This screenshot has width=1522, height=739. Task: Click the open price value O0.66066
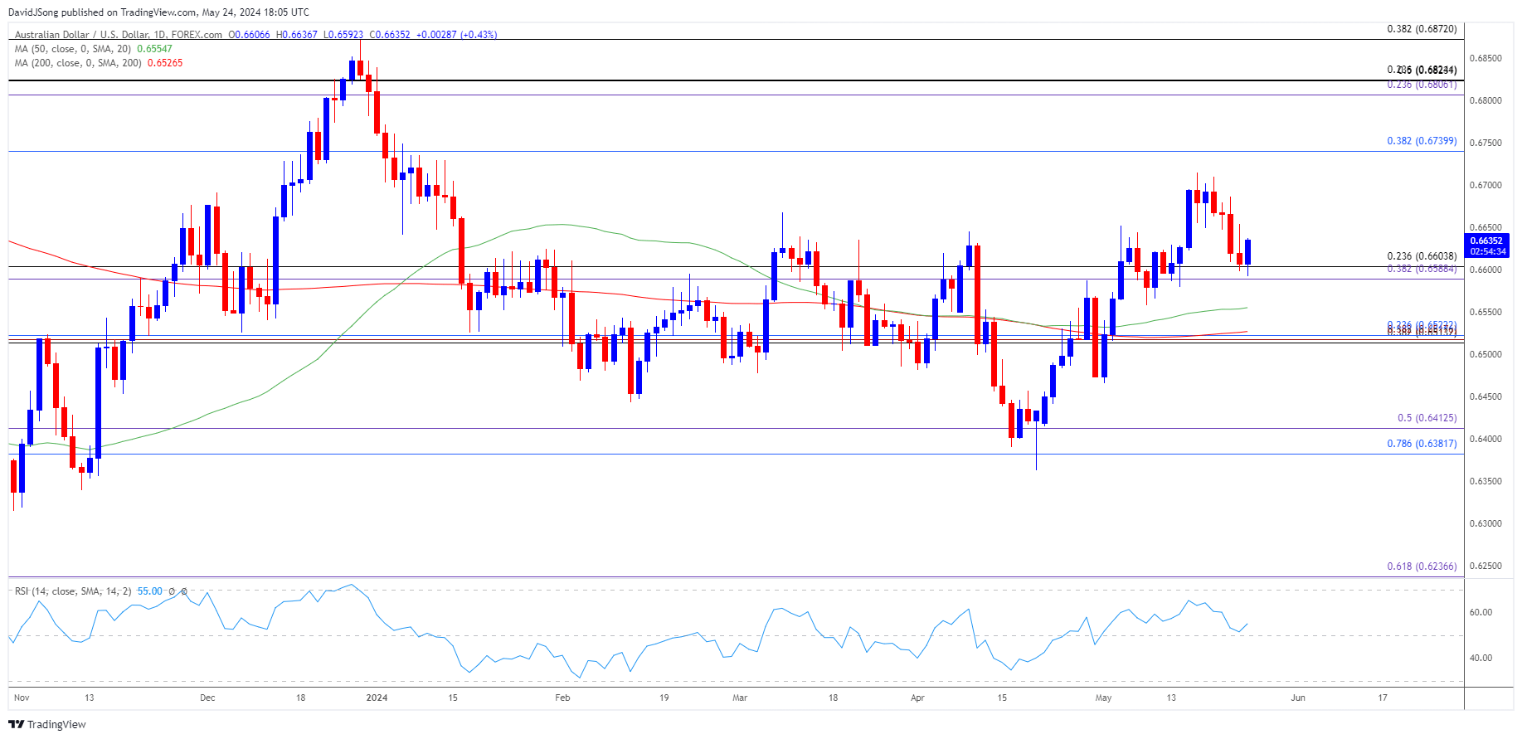[x=249, y=35]
